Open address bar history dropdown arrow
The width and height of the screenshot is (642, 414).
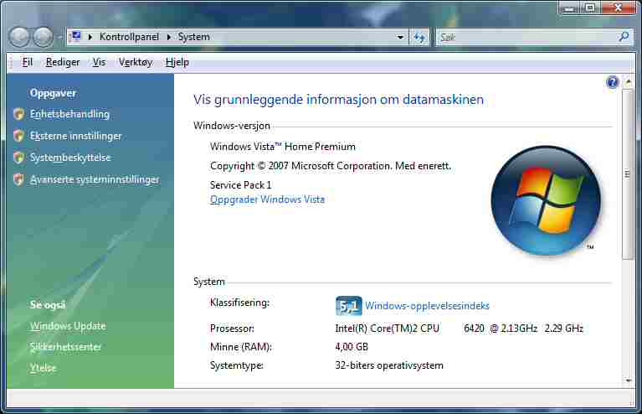400,38
